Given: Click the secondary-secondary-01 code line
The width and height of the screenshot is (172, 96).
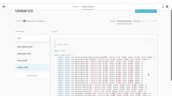Looking at the screenshot, I should tap(104, 94).
